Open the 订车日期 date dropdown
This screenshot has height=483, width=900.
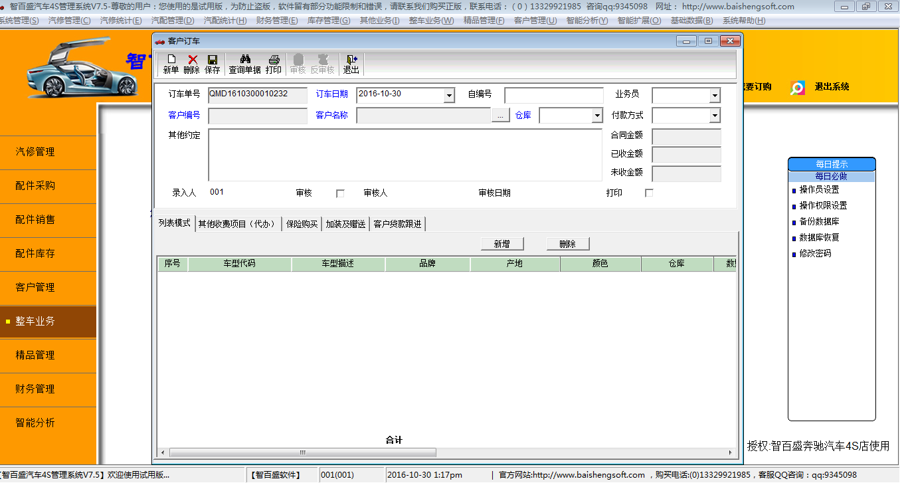click(450, 96)
